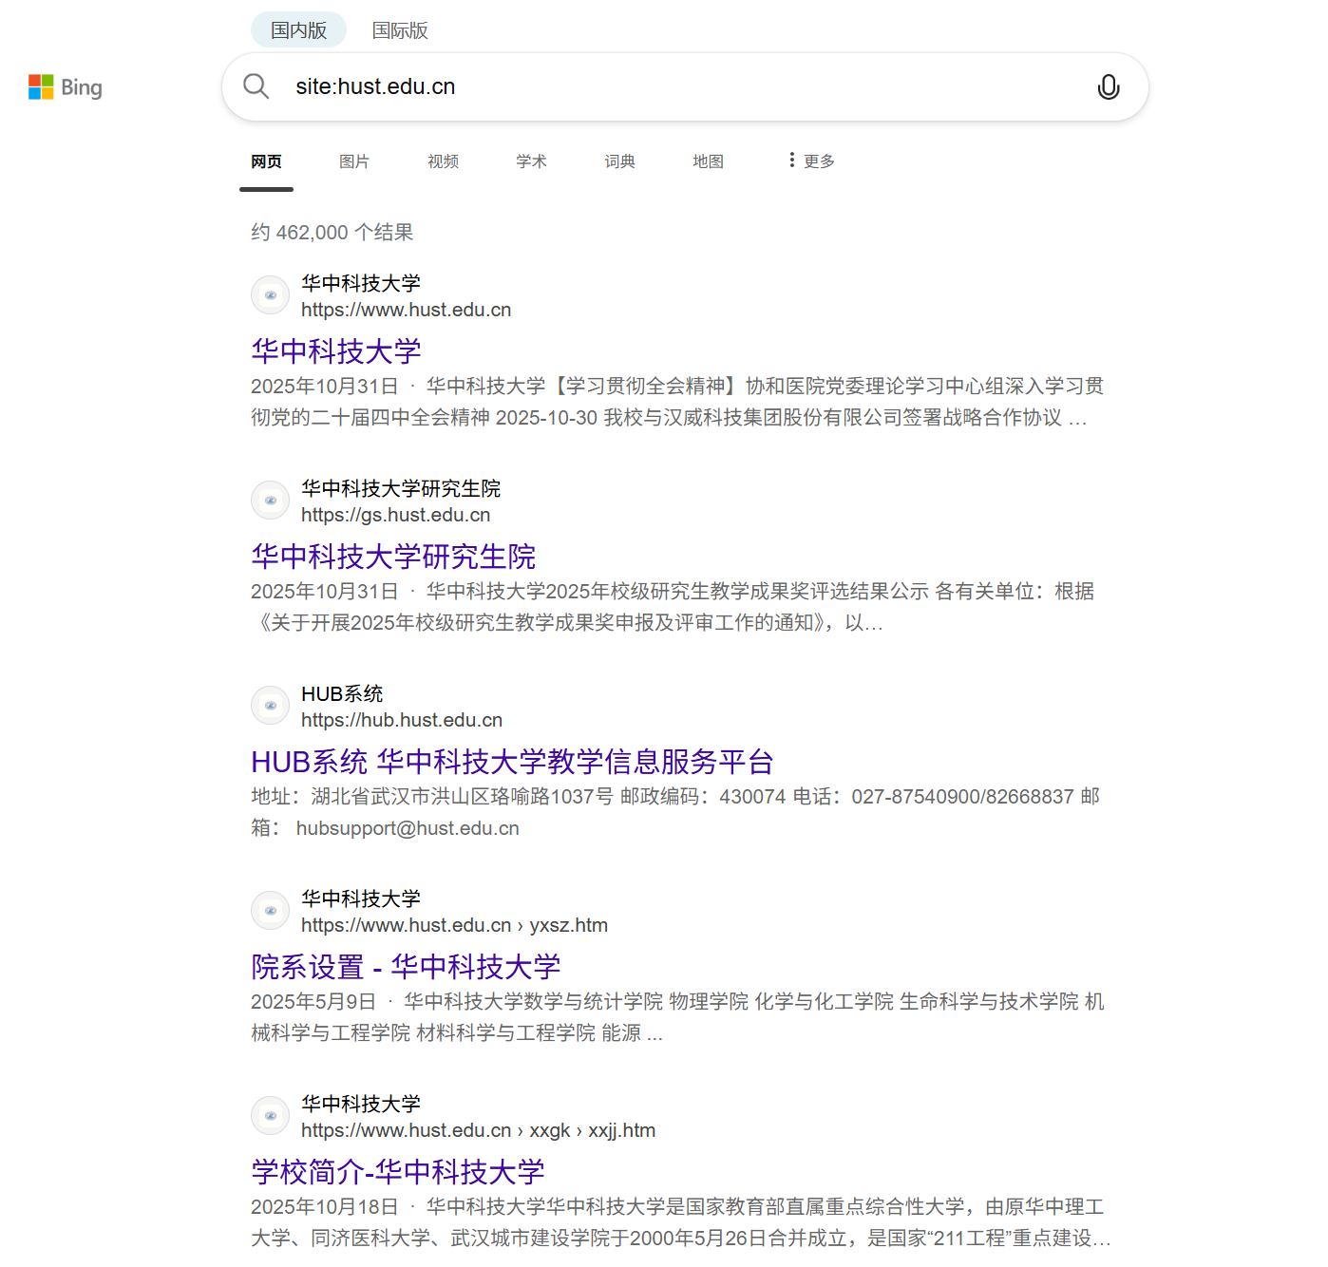Viewport: 1328px width, 1267px height.
Task: Start voice search with the microphone icon
Action: pos(1108,87)
